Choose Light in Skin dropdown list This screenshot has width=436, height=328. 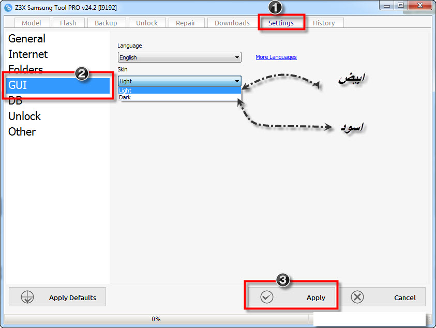(x=179, y=91)
